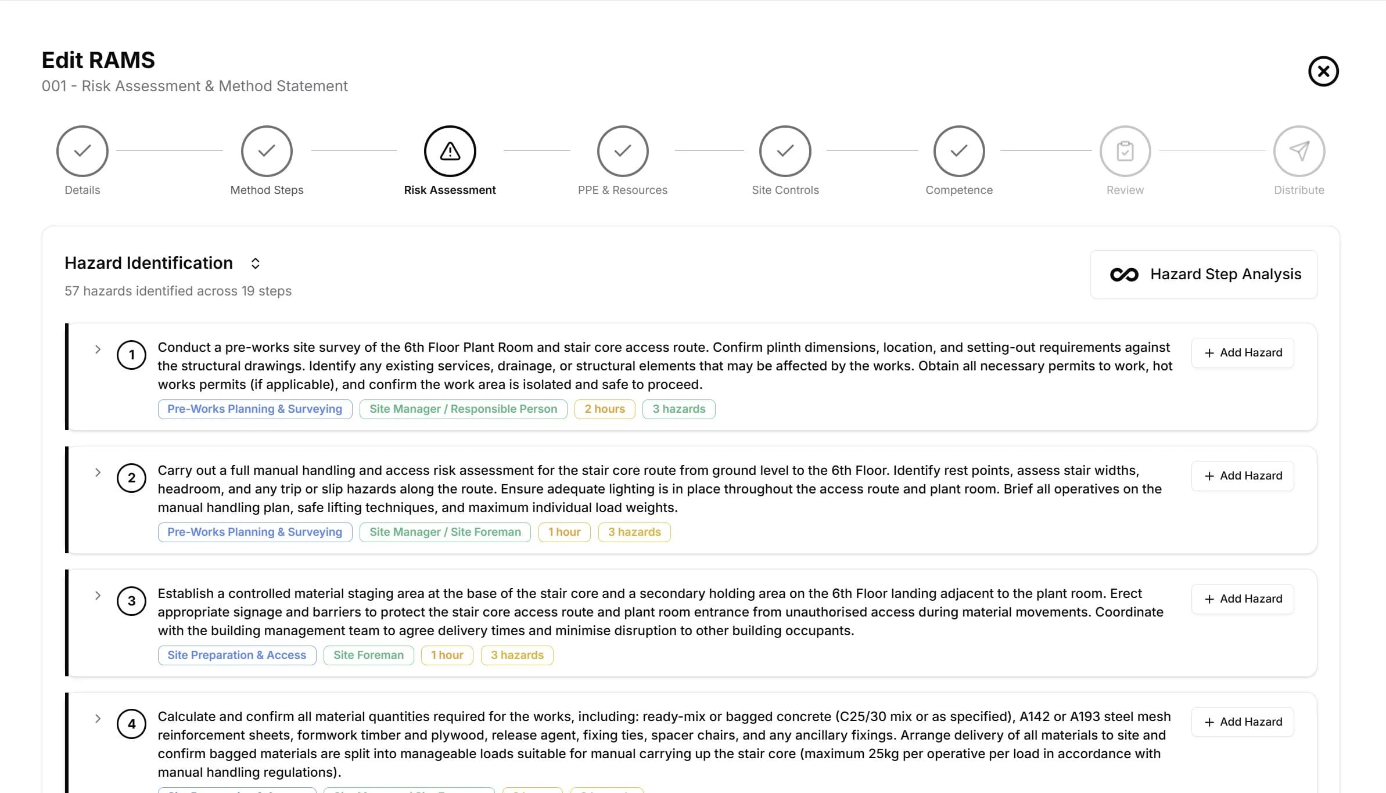Select the PPE & Resources step icon
Image resolution: width=1386 pixels, height=793 pixels.
click(623, 151)
